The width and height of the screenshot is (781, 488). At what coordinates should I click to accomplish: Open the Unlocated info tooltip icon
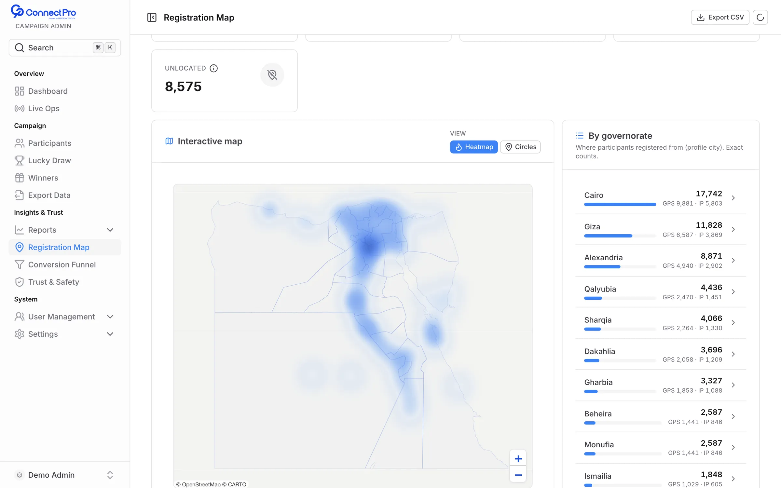point(213,68)
